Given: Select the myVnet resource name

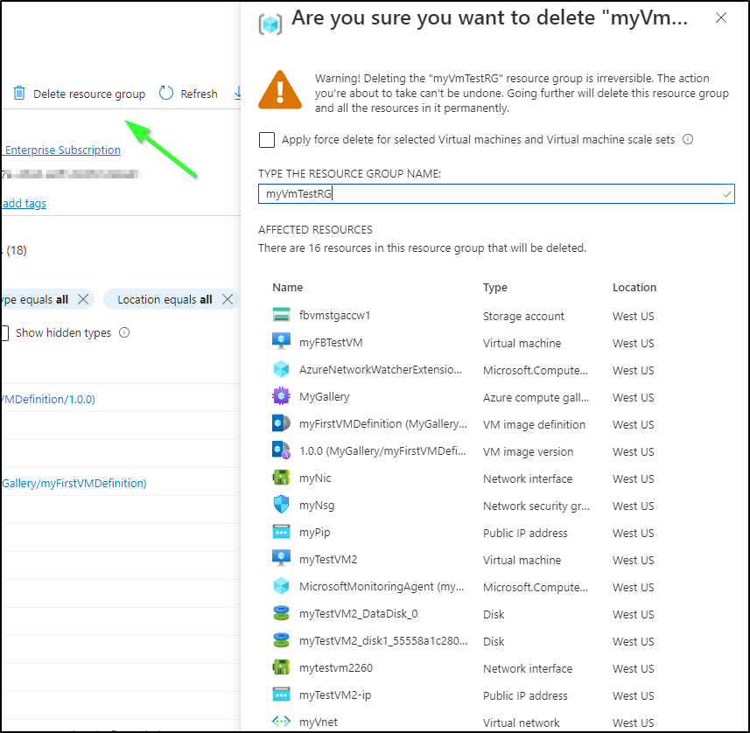Looking at the screenshot, I should pos(318,722).
